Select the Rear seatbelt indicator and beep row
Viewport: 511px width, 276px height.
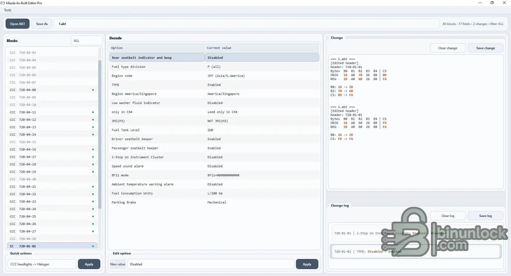click(x=214, y=58)
